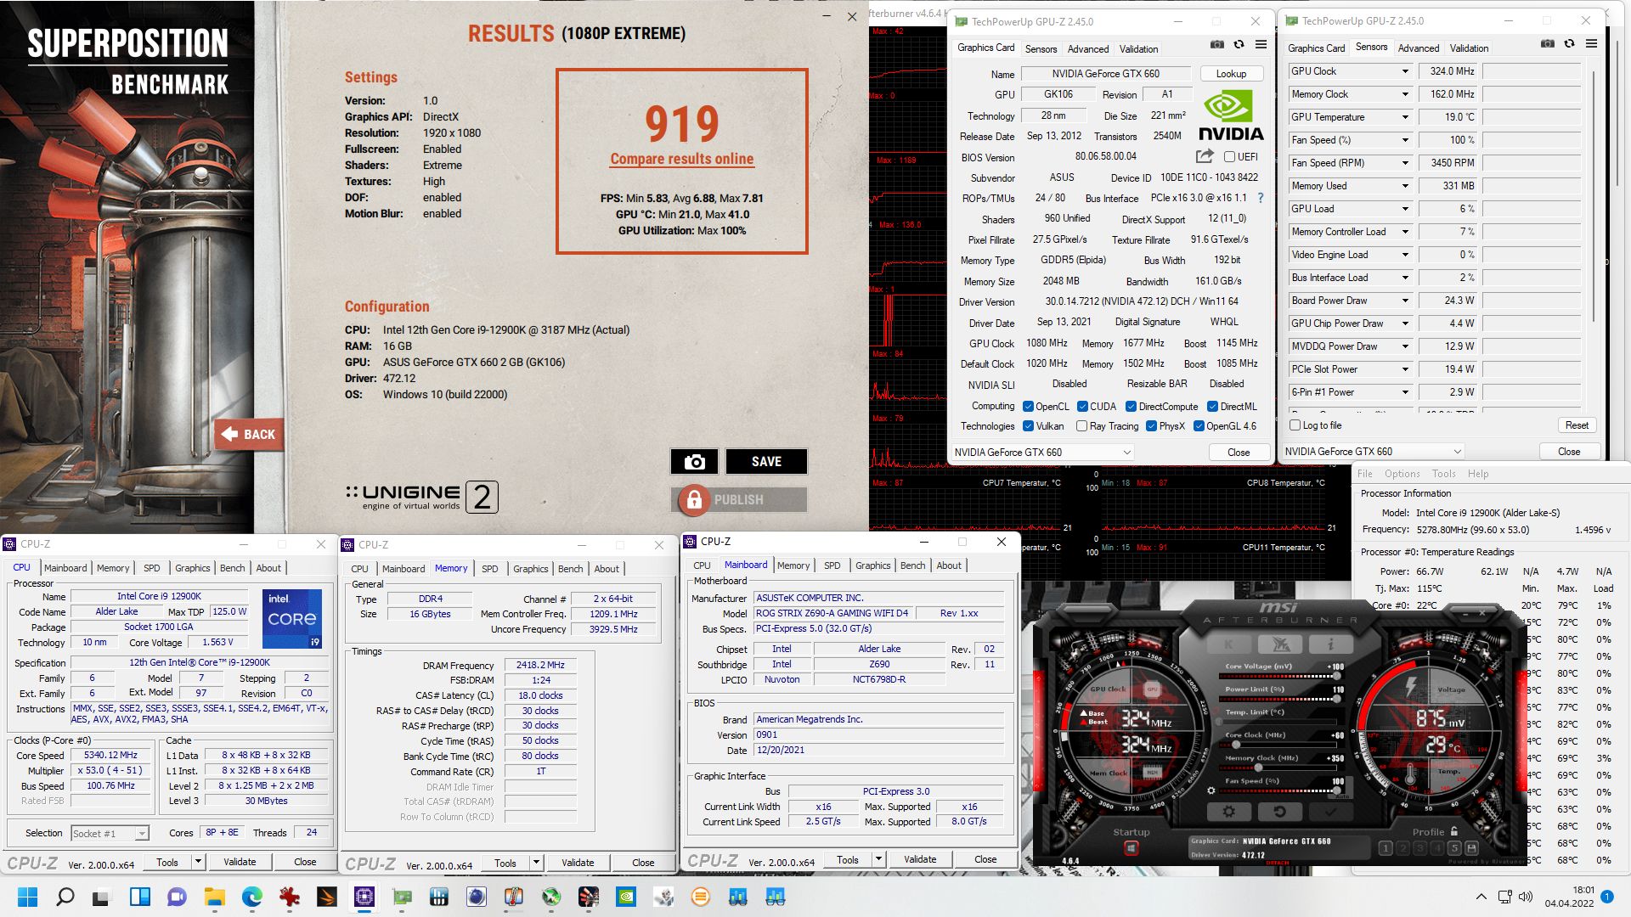This screenshot has height=917, width=1631.
Task: Open taskbar Search
Action: tap(65, 897)
